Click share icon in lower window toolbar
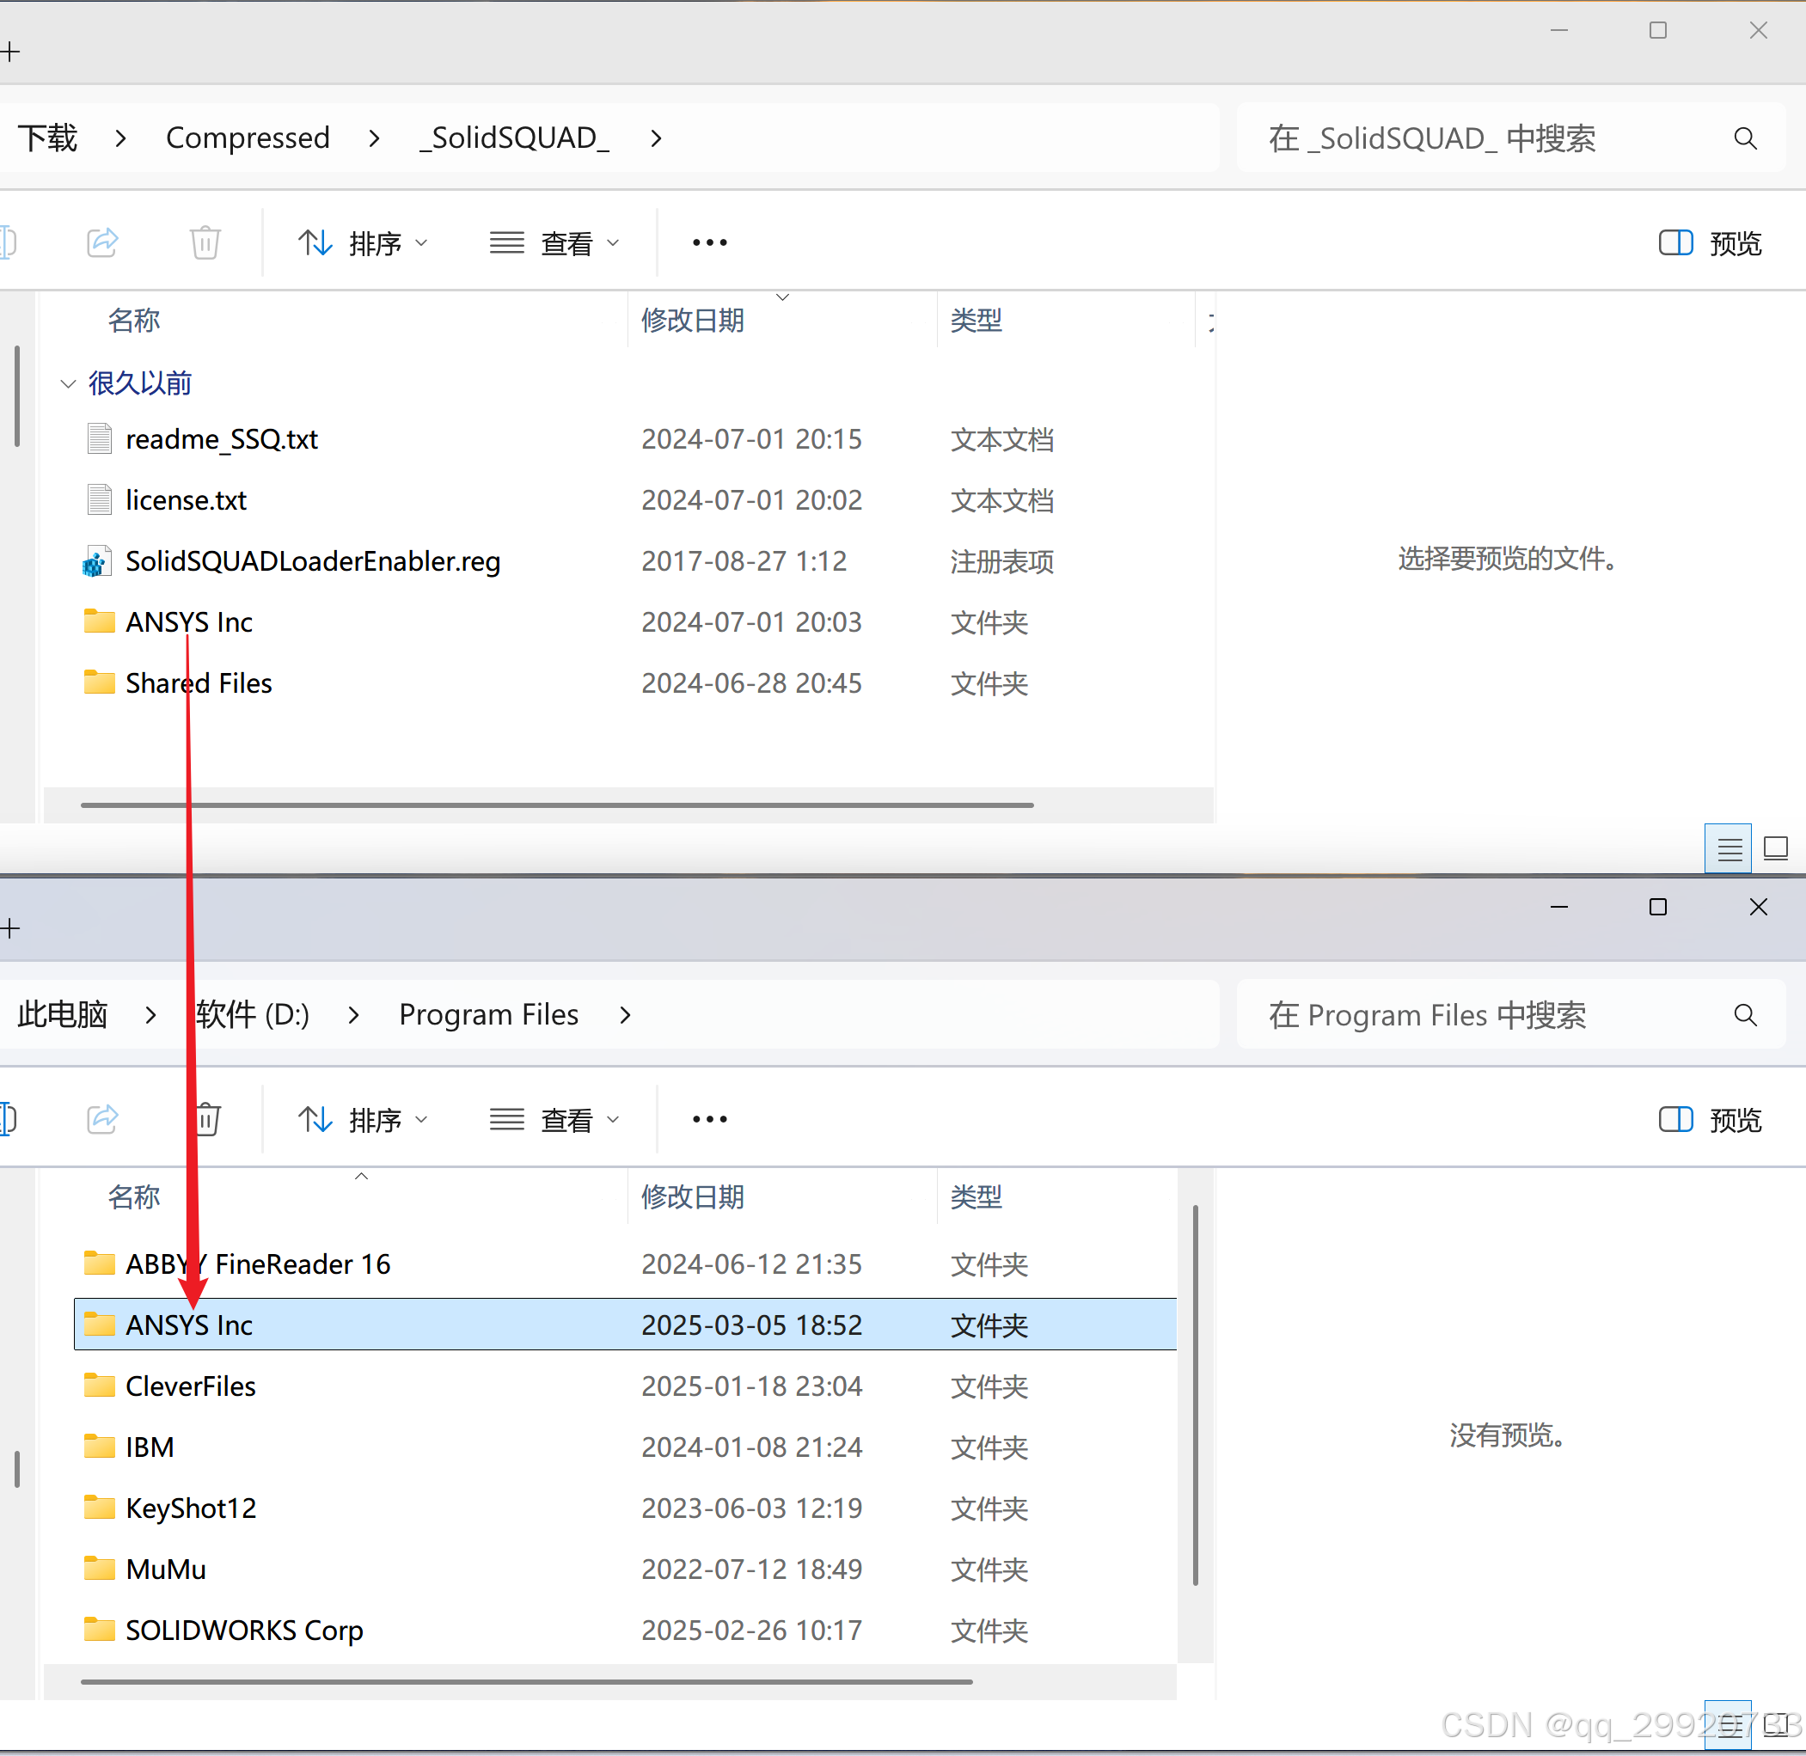This screenshot has height=1756, width=1806. pos(102,1119)
